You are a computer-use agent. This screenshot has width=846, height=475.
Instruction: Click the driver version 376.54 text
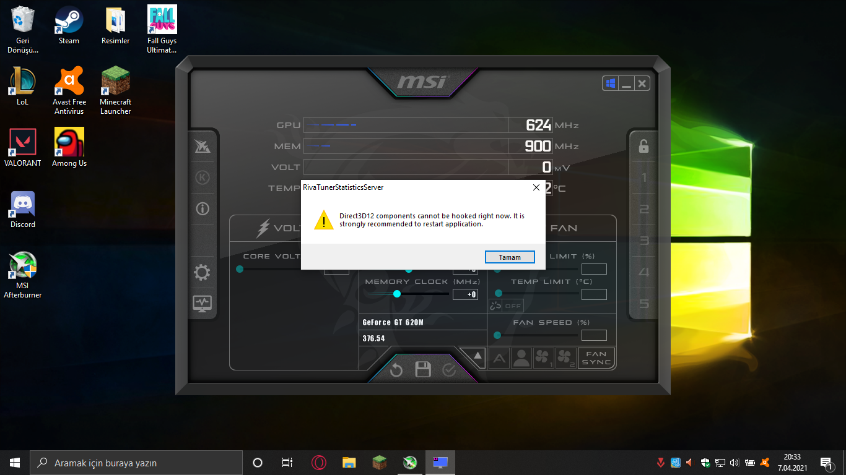373,338
